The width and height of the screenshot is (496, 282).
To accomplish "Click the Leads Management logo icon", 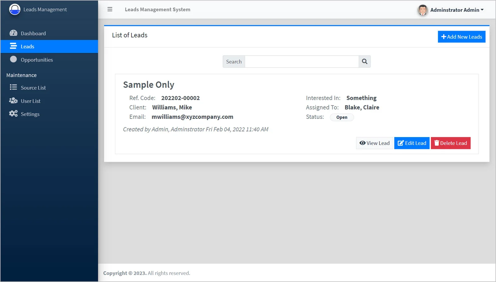I will click(x=15, y=9).
